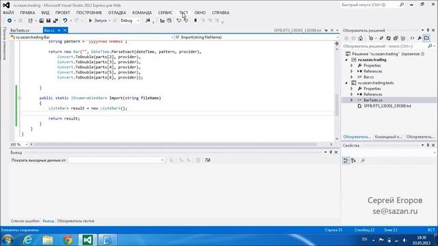The image size is (438, 246).
Task: Click the EN language indicator
Action: (364, 239)
